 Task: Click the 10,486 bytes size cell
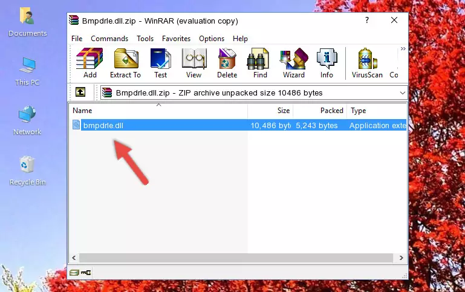coord(270,126)
